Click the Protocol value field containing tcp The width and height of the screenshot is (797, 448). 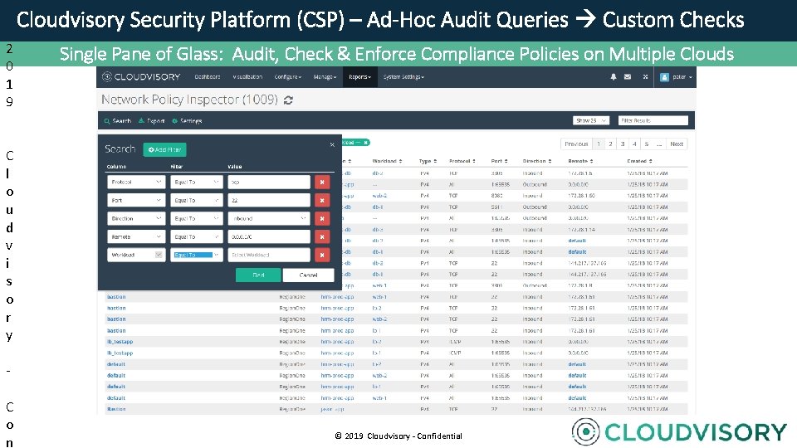click(269, 182)
